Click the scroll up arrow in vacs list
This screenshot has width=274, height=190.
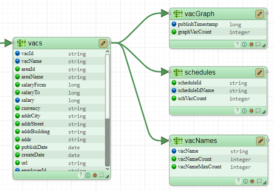coord(107,52)
